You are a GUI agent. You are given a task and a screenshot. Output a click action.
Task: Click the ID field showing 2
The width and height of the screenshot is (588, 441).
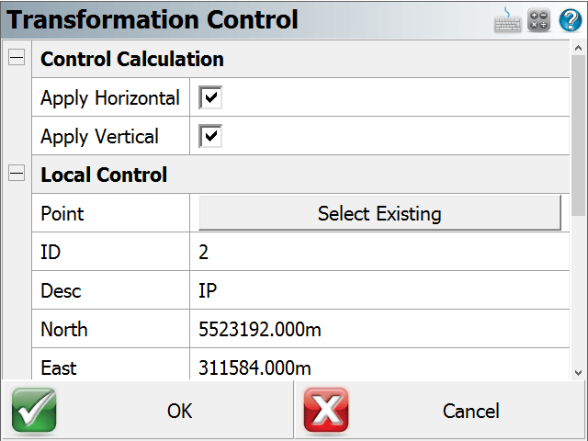coord(379,252)
